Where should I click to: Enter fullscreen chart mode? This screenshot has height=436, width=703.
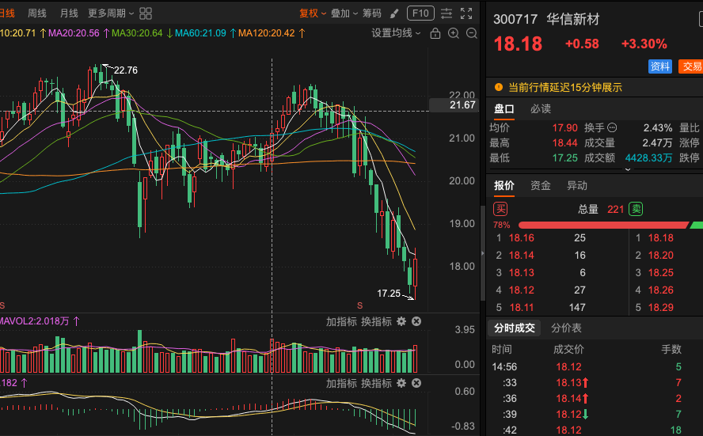click(x=466, y=13)
